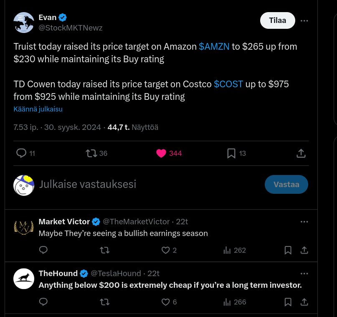Reply to TheHound's comment
This screenshot has width=337, height=317.
(43, 302)
